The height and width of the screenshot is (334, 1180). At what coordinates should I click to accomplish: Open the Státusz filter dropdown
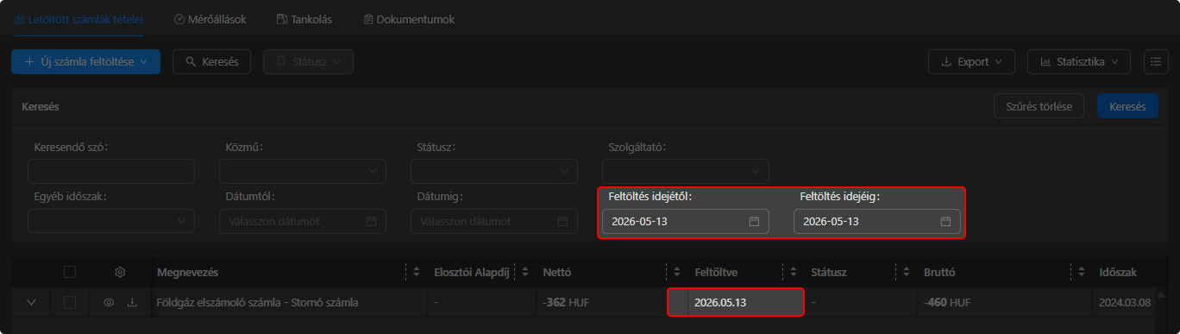(x=494, y=172)
